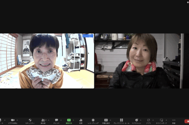The width and height of the screenshot is (189, 125).
Task: Expand reactions options arrow
Action: pos(140,120)
